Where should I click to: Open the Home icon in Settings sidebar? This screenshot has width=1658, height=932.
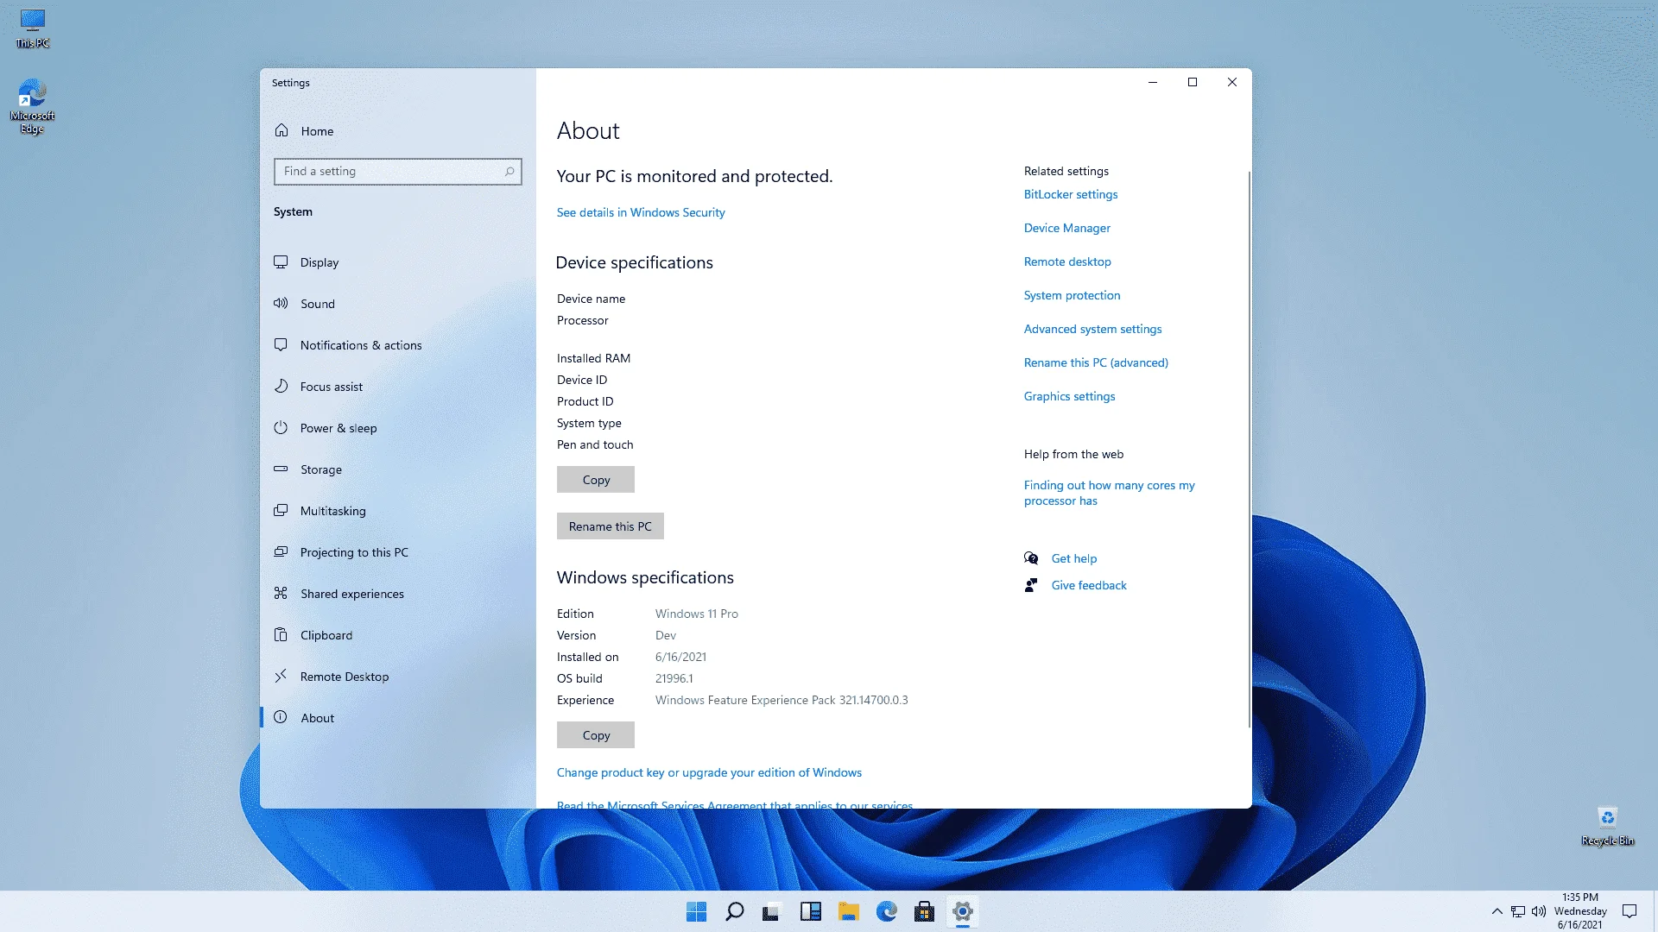[282, 130]
